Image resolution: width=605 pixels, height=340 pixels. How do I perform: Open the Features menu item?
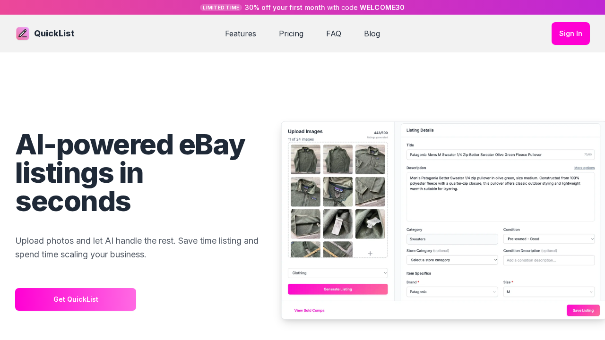[241, 34]
